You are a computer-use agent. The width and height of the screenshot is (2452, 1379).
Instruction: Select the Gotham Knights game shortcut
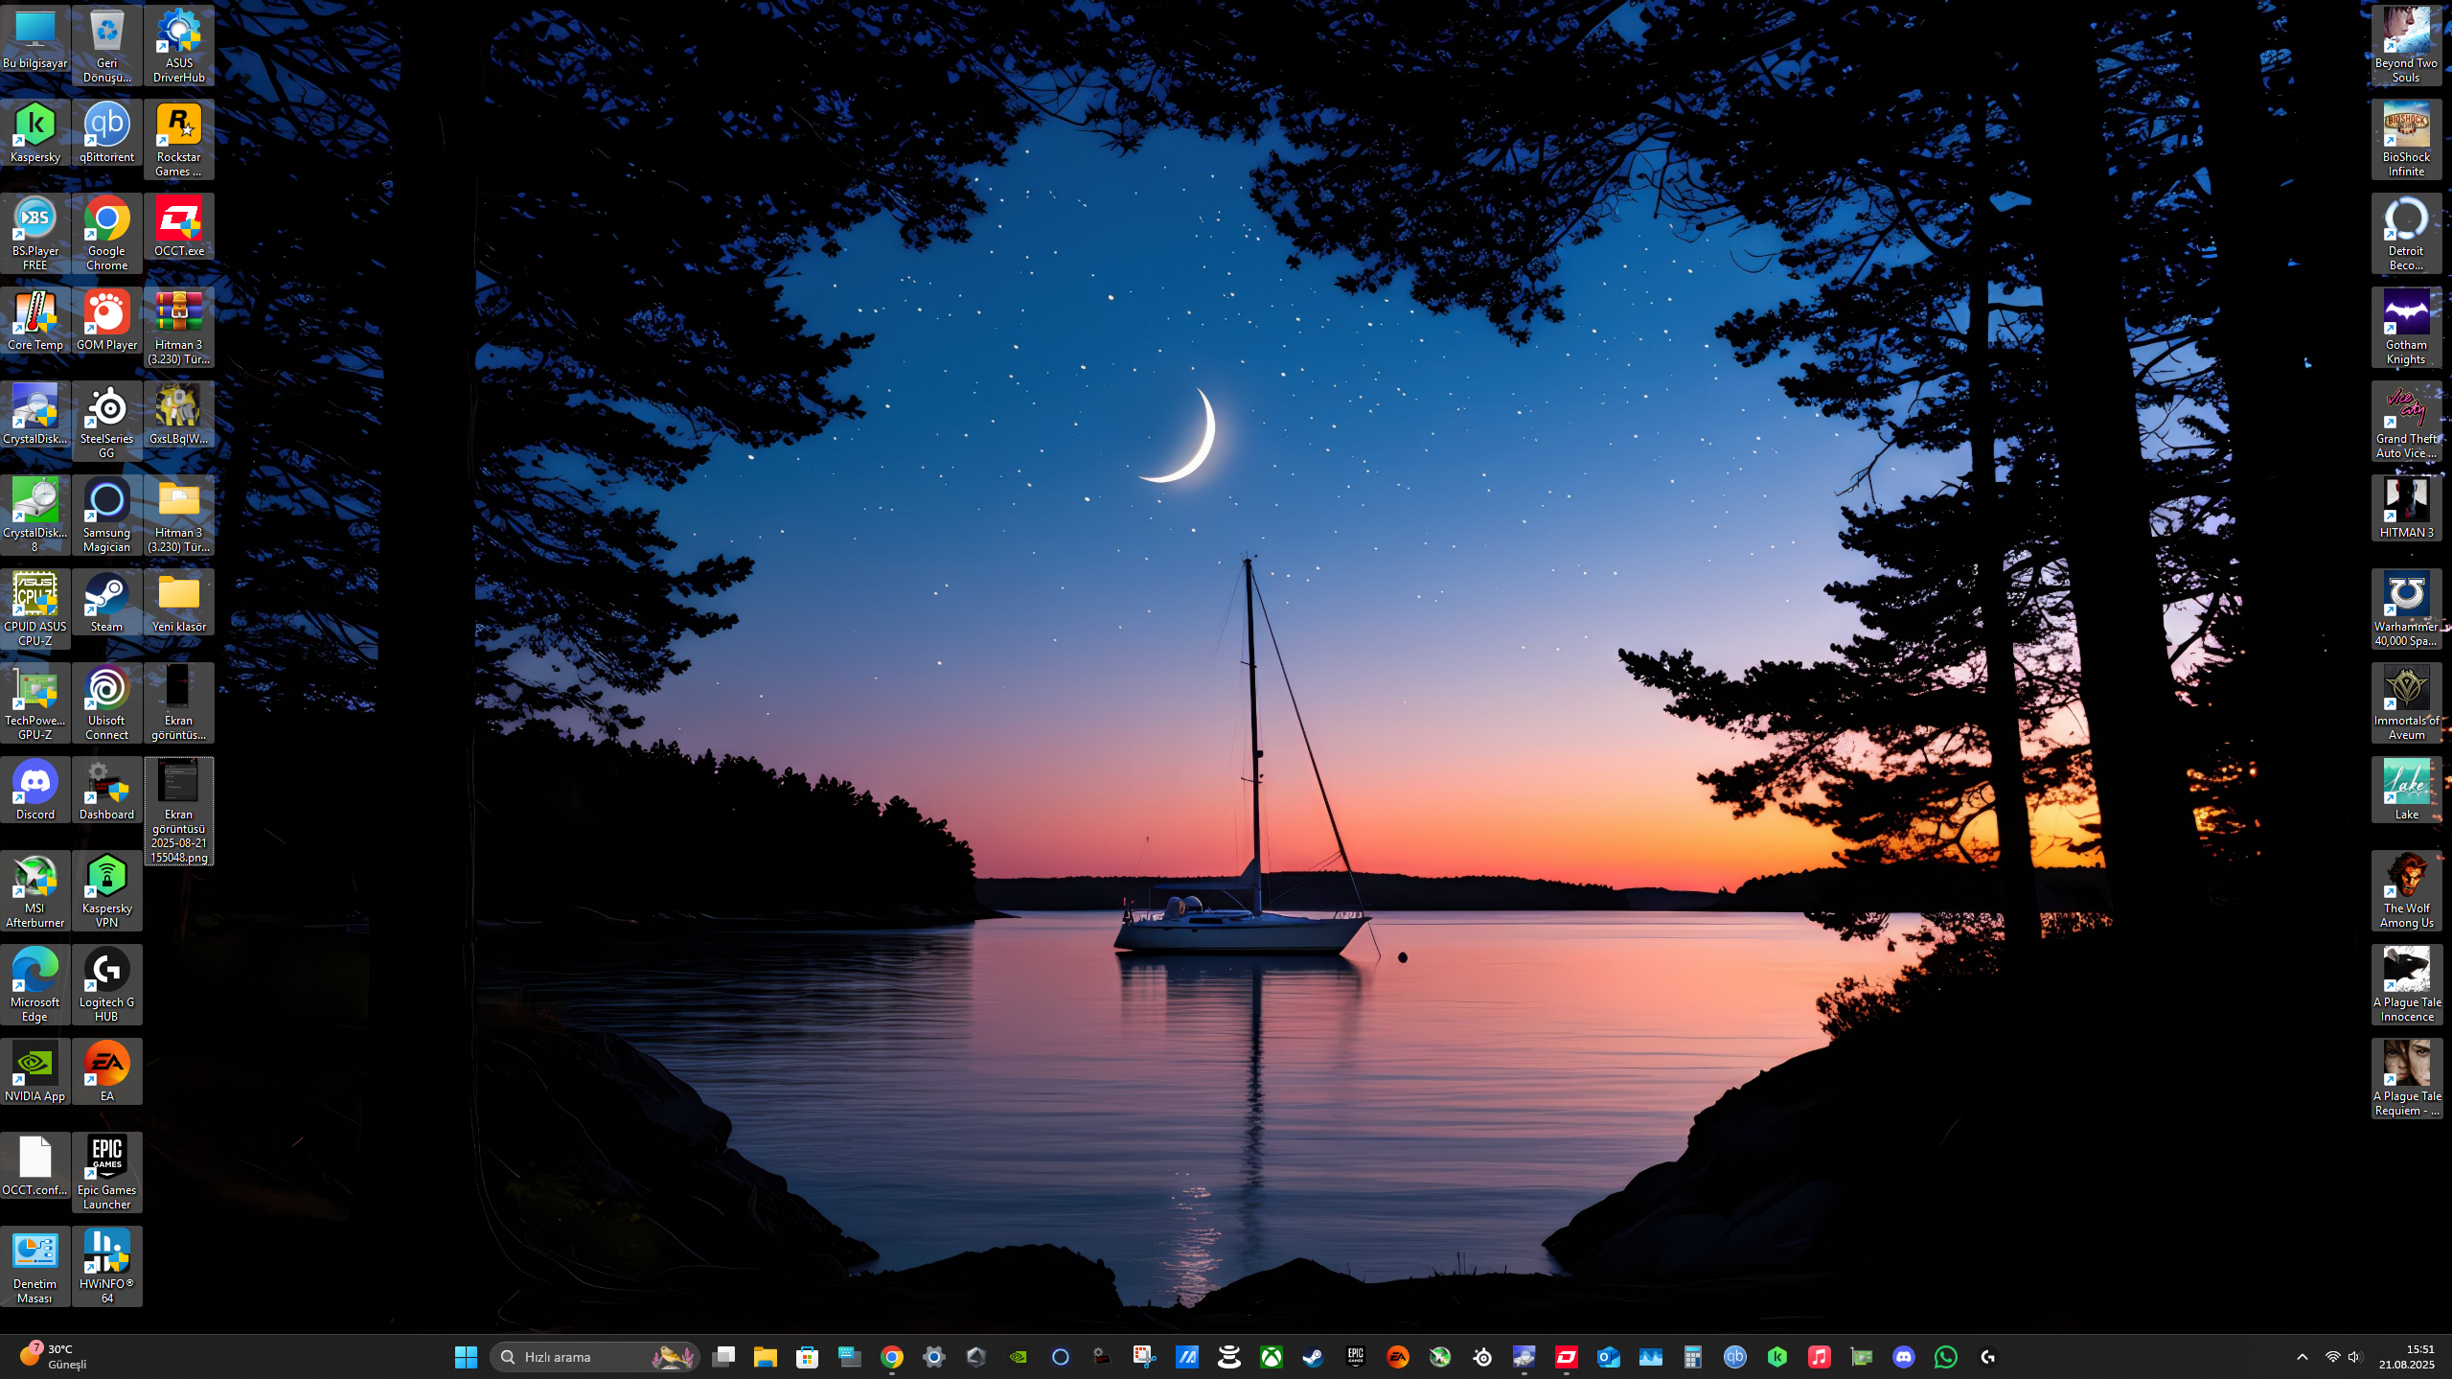click(x=2406, y=327)
